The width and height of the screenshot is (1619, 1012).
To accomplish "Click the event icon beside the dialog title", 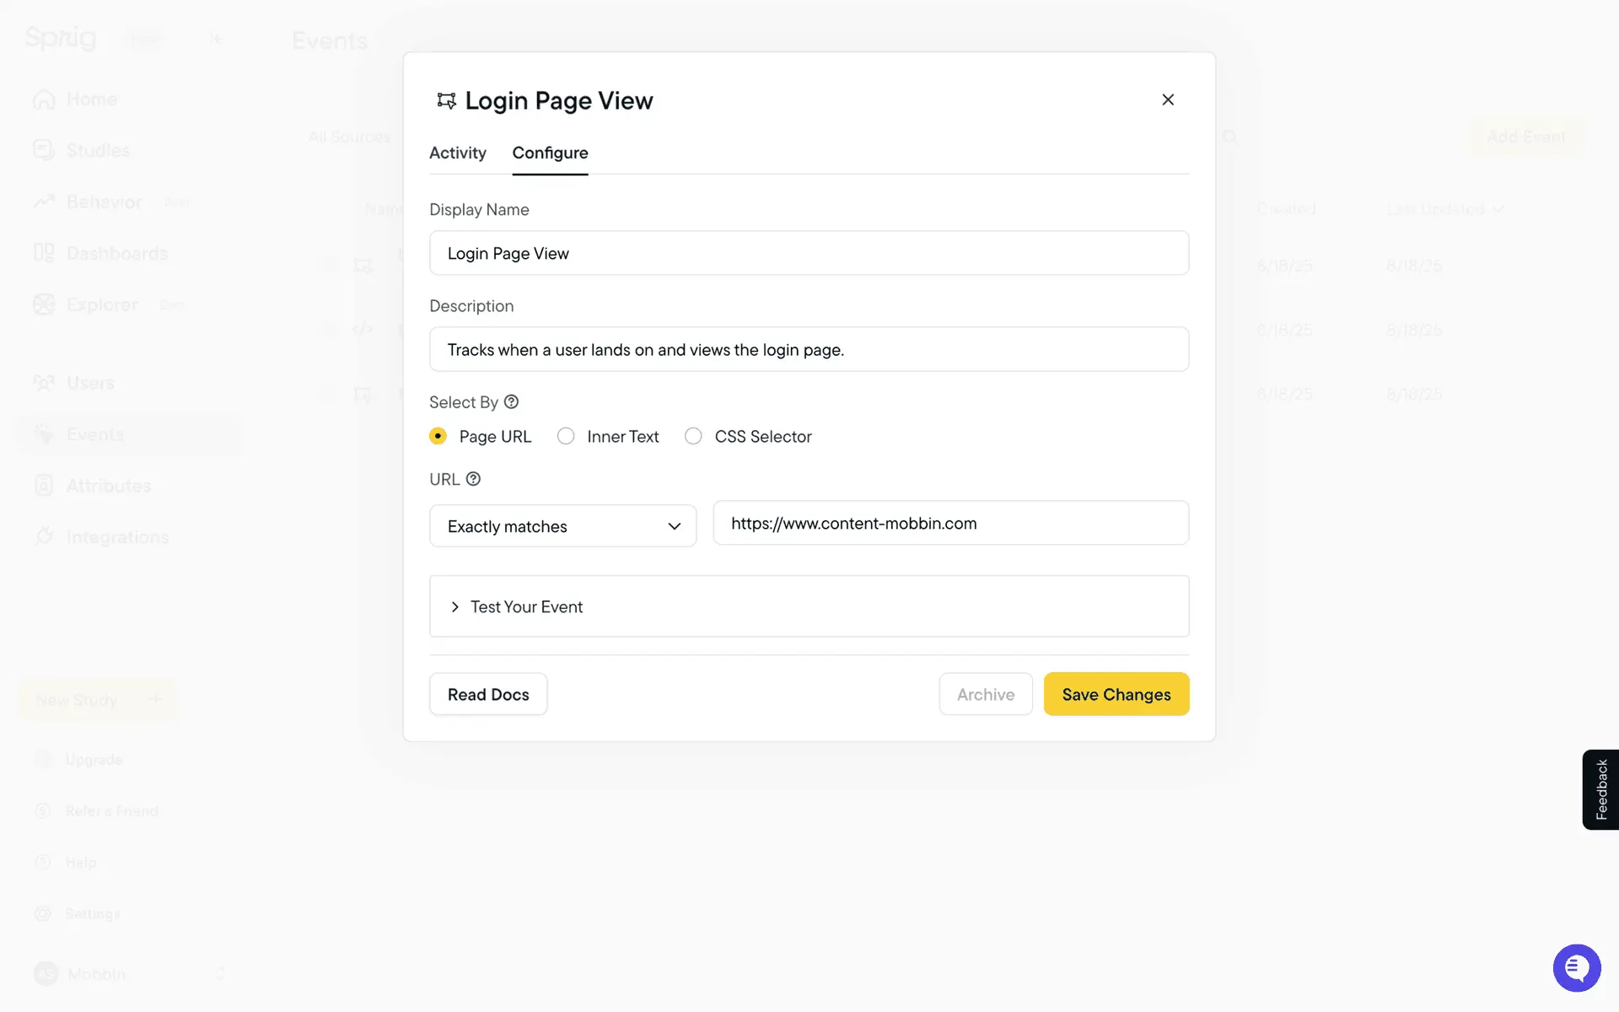I will tap(446, 101).
